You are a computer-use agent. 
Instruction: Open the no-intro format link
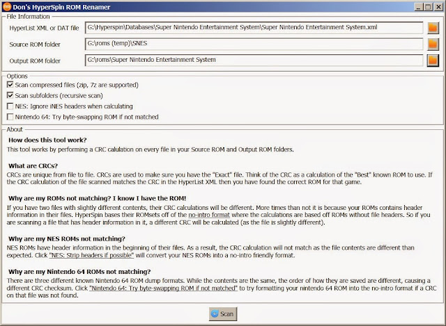[x=209, y=215]
